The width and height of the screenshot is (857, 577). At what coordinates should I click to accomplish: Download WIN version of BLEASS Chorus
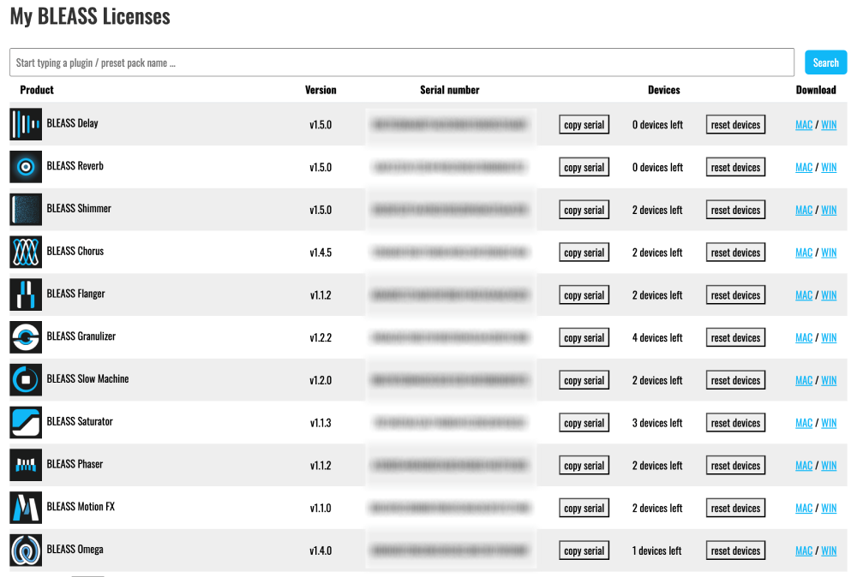(x=829, y=253)
